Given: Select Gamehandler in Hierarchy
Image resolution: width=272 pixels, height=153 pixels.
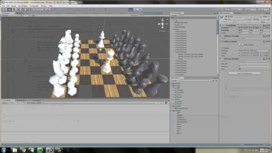Looking at the screenshot, I should click(x=180, y=27).
